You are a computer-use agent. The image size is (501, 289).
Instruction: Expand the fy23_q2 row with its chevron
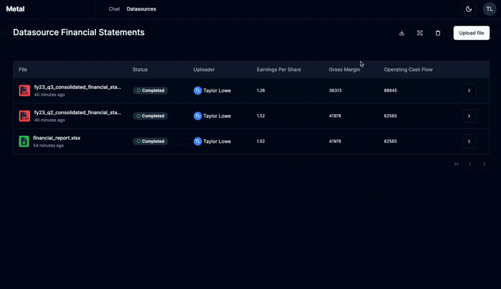(x=468, y=116)
